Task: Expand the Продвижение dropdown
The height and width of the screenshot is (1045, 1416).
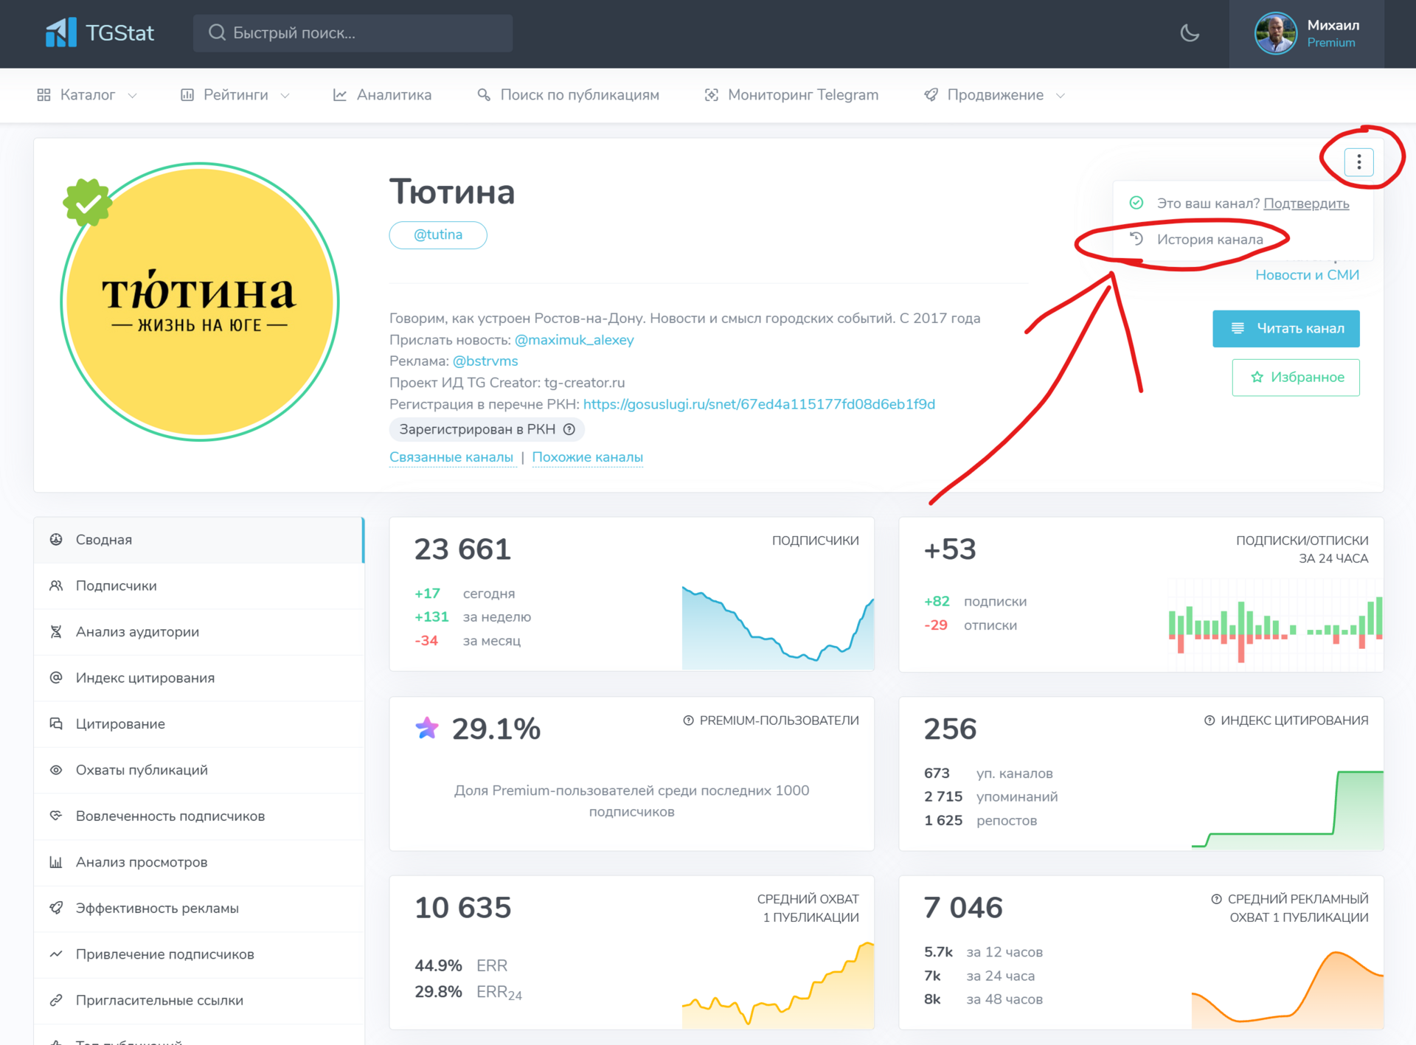Action: pos(994,95)
